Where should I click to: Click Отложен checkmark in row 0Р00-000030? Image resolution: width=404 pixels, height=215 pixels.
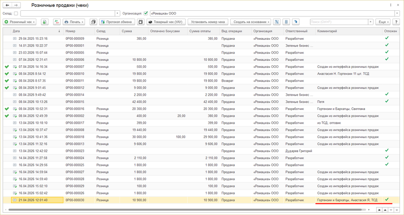coord(386,200)
